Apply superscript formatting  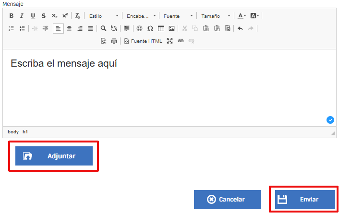pyautogui.click(x=65, y=16)
